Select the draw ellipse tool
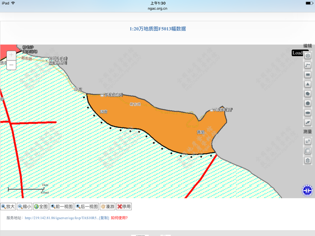Viewport: 315px width, 236px height. [308, 113]
